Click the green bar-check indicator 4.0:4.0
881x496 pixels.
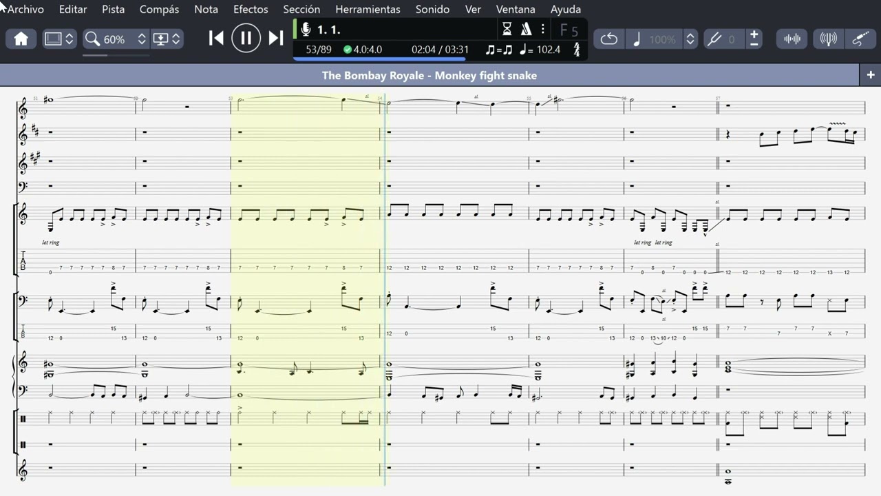[363, 50]
